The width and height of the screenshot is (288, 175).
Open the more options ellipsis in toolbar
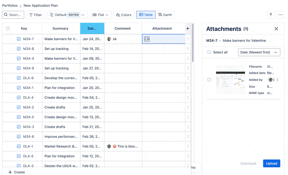pos(280,15)
